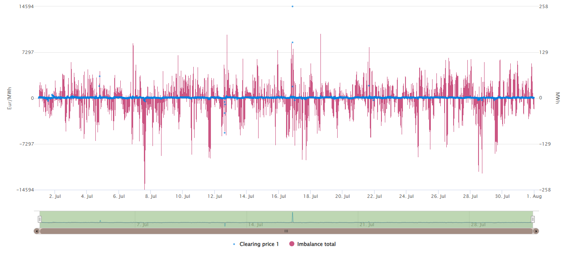The height and width of the screenshot is (257, 567).
Task: Click the Eur/MWh left axis title
Action: 9,98
